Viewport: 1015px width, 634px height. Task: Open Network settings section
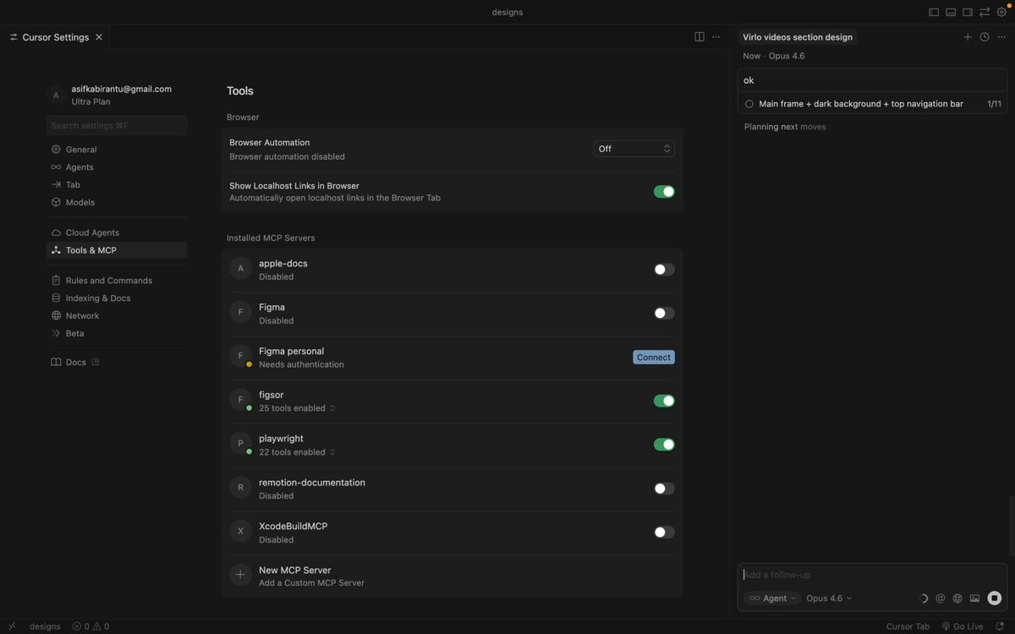tap(117, 315)
